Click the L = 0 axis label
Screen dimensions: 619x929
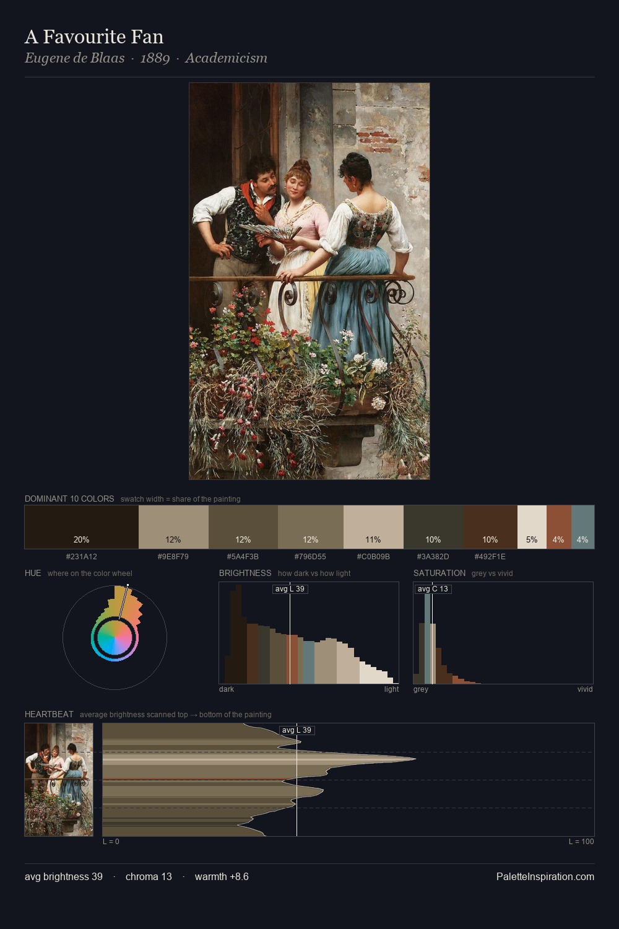point(111,842)
